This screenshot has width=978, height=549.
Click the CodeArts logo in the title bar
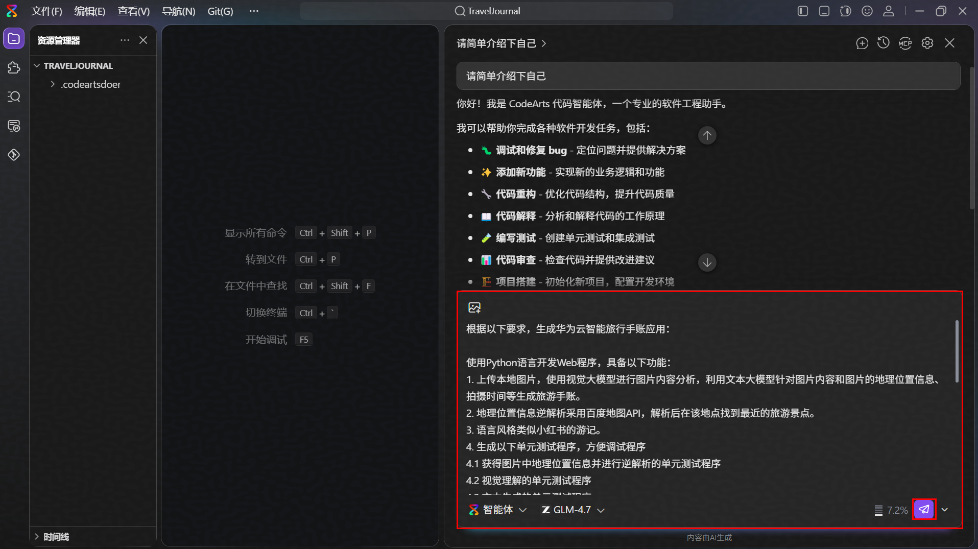coord(12,11)
